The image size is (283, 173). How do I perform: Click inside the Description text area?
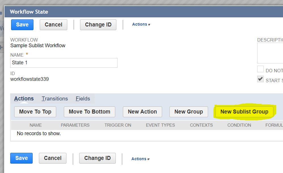[x=270, y=53]
